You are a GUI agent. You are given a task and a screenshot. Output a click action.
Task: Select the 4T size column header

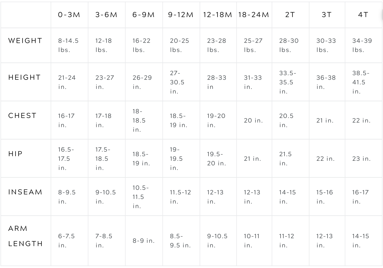coord(363,15)
